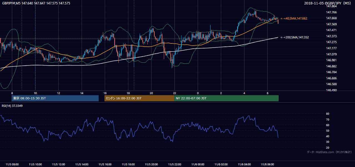Click the 11/6 04:00 time label
Image resolution: width=355 pixels, height=167 pixels.
[x=244, y=164]
